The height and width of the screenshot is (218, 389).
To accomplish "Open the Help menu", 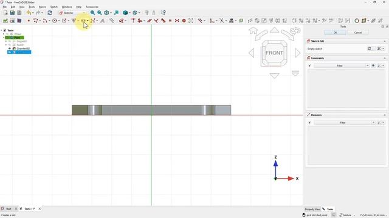I will 78,7.
